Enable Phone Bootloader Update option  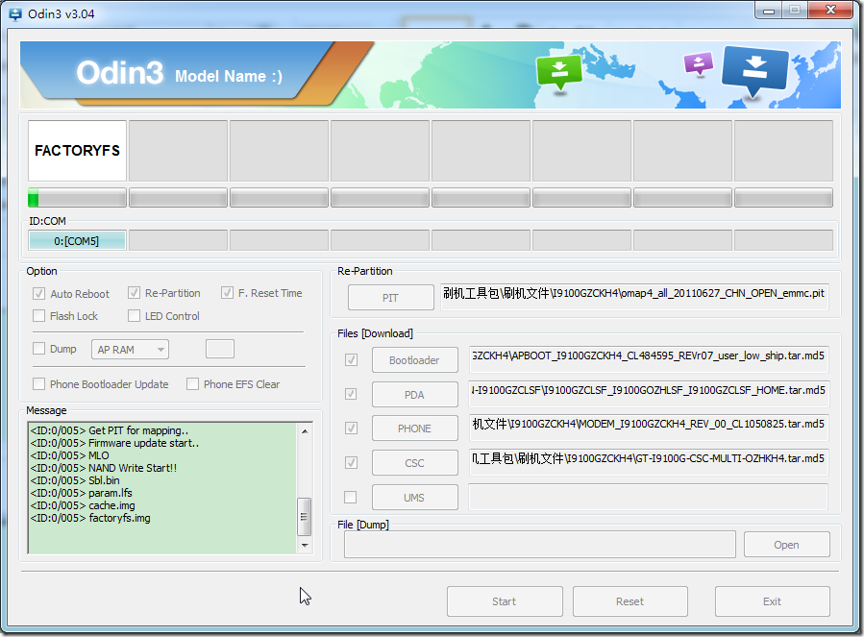(38, 384)
